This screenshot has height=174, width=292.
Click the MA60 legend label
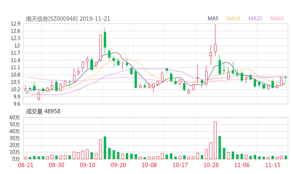pyautogui.click(x=277, y=19)
